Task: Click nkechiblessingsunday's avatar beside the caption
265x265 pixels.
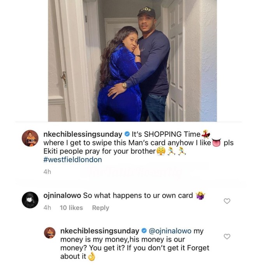Action: coord(30,138)
